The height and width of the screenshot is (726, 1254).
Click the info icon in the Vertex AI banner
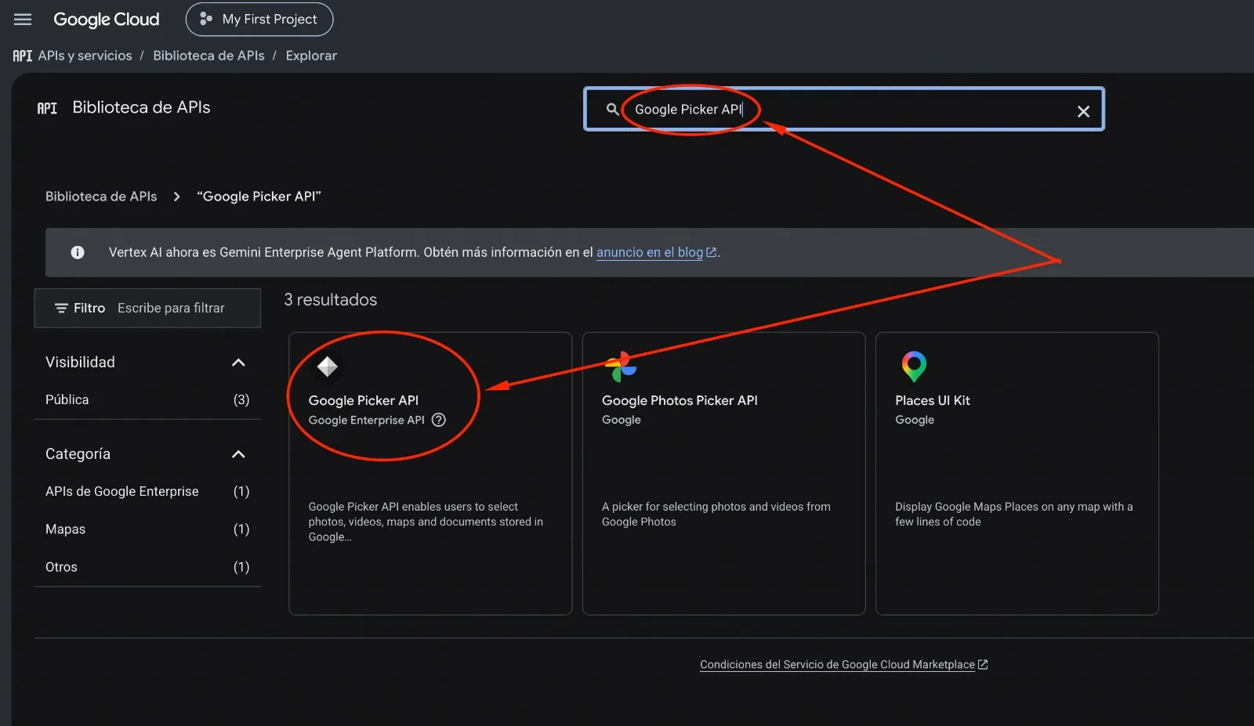[x=78, y=252]
